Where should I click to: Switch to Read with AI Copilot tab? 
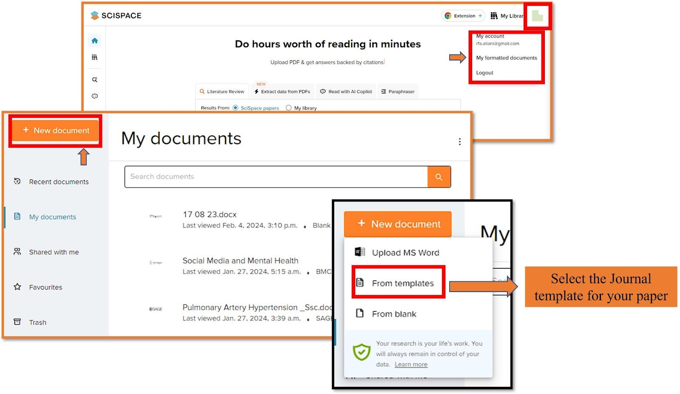346,91
